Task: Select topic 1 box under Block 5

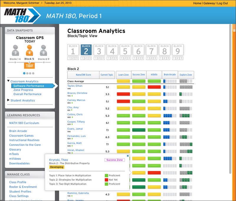Action: tap(122, 58)
